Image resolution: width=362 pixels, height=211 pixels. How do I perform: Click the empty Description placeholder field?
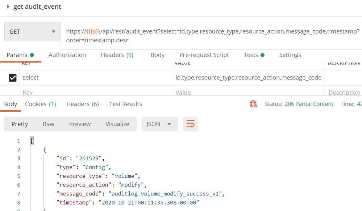click(344, 92)
